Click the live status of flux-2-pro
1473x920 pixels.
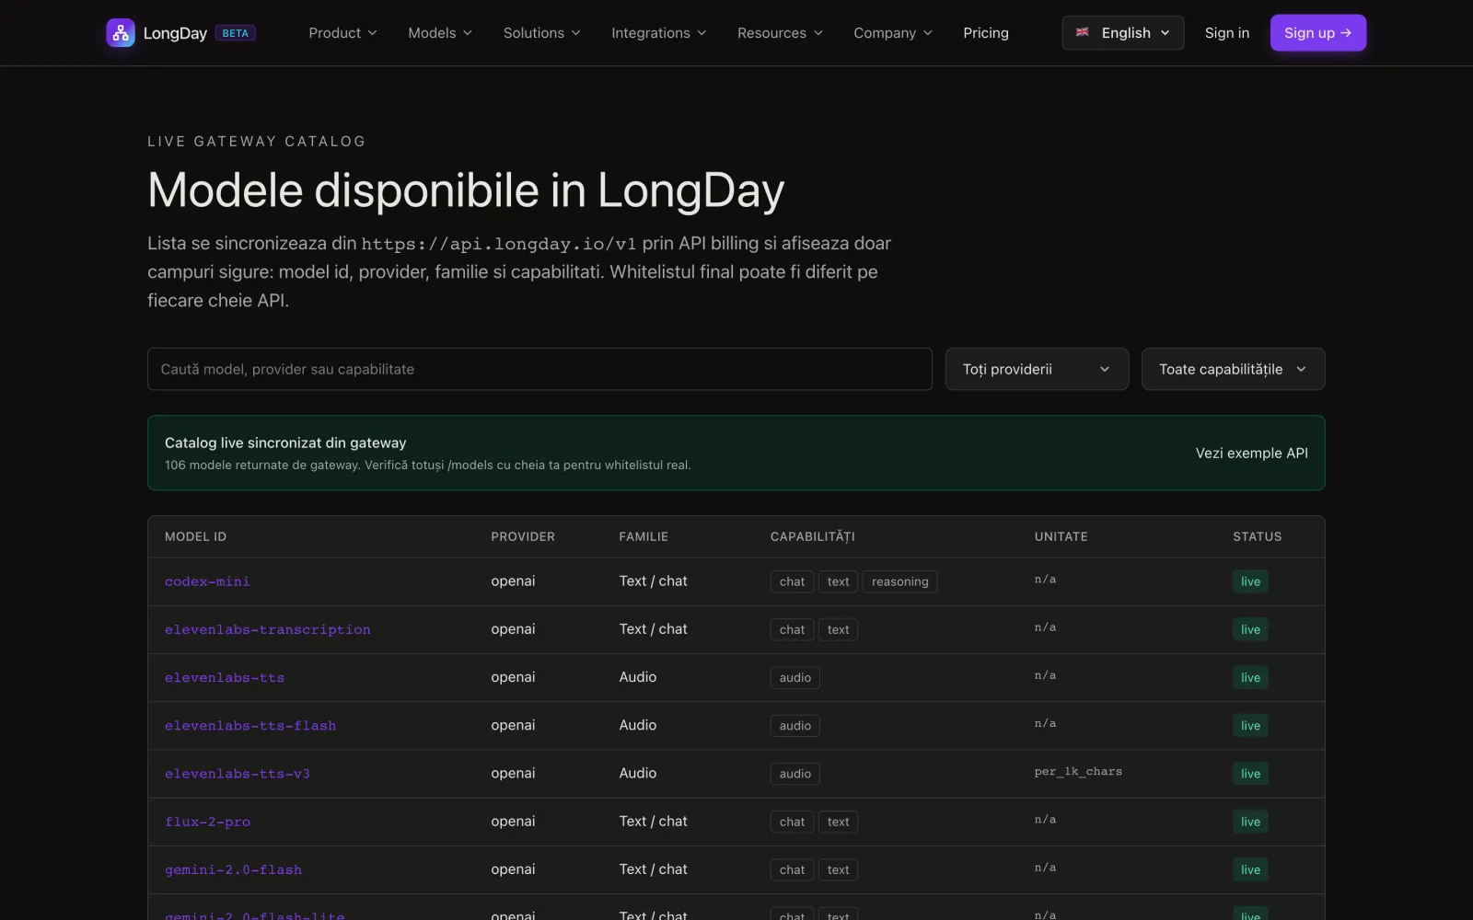tap(1250, 822)
